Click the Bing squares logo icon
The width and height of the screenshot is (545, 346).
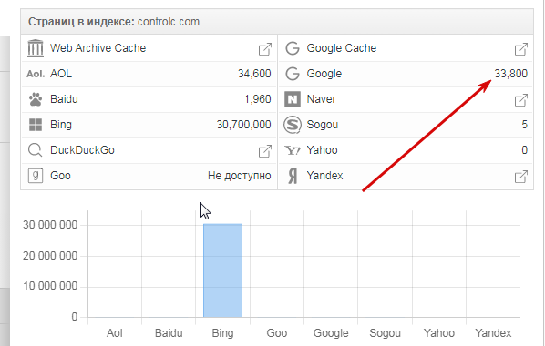[x=36, y=125]
